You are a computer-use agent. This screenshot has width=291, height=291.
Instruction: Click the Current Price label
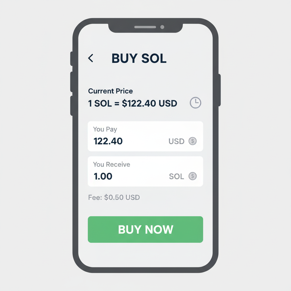click(x=110, y=91)
